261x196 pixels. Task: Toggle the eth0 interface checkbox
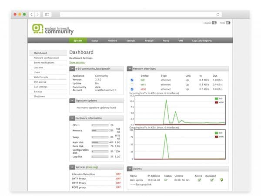(x=132, y=89)
